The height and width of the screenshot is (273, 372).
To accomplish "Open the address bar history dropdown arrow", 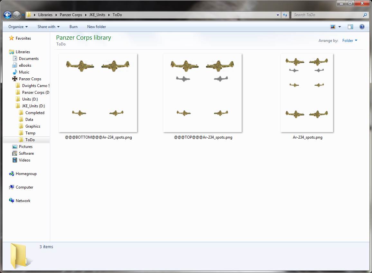I will (x=277, y=15).
